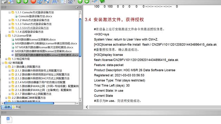Click the home page icon
The image size is (221, 124).
tap(47, 1)
